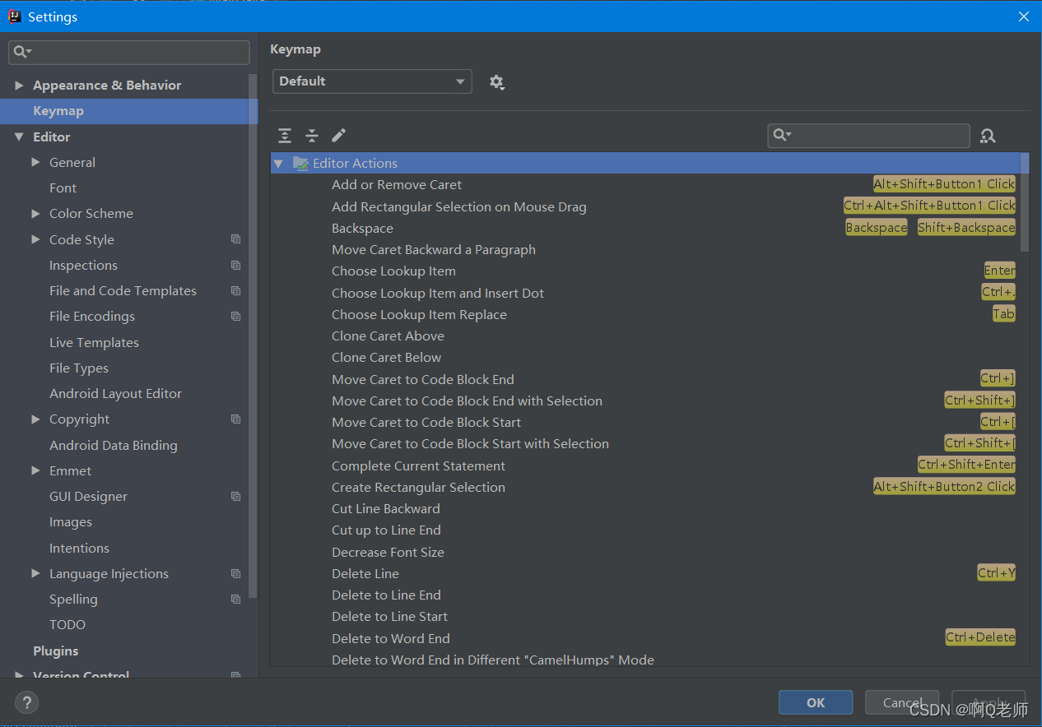1042x727 pixels.
Task: Click the project-level icon beside GUI Designer
Action: click(x=236, y=496)
